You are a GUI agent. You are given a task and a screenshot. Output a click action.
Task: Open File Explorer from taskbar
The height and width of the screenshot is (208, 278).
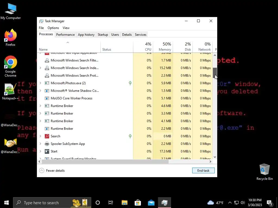point(124,203)
